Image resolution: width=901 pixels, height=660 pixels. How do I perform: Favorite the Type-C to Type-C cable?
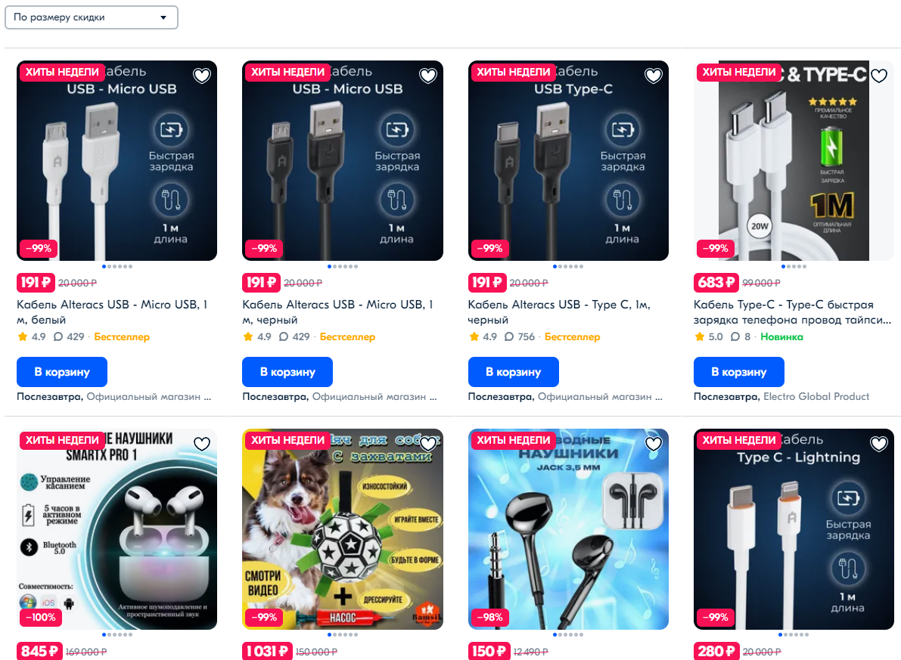[878, 76]
